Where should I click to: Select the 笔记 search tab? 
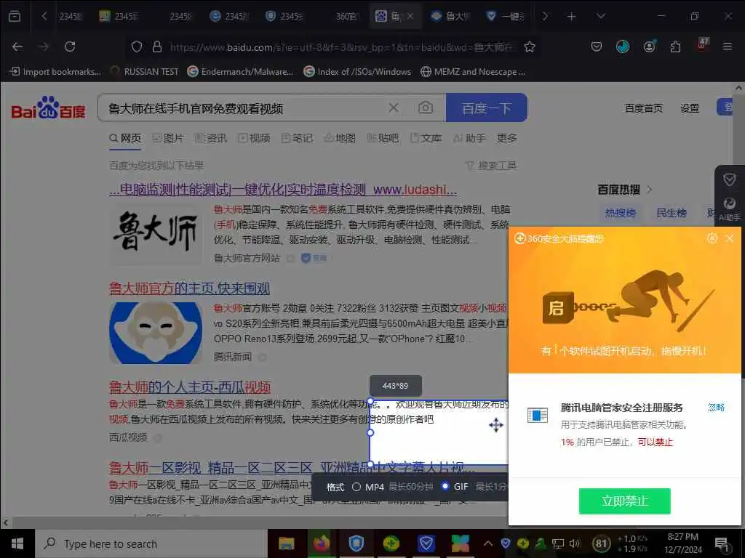pyautogui.click(x=297, y=138)
